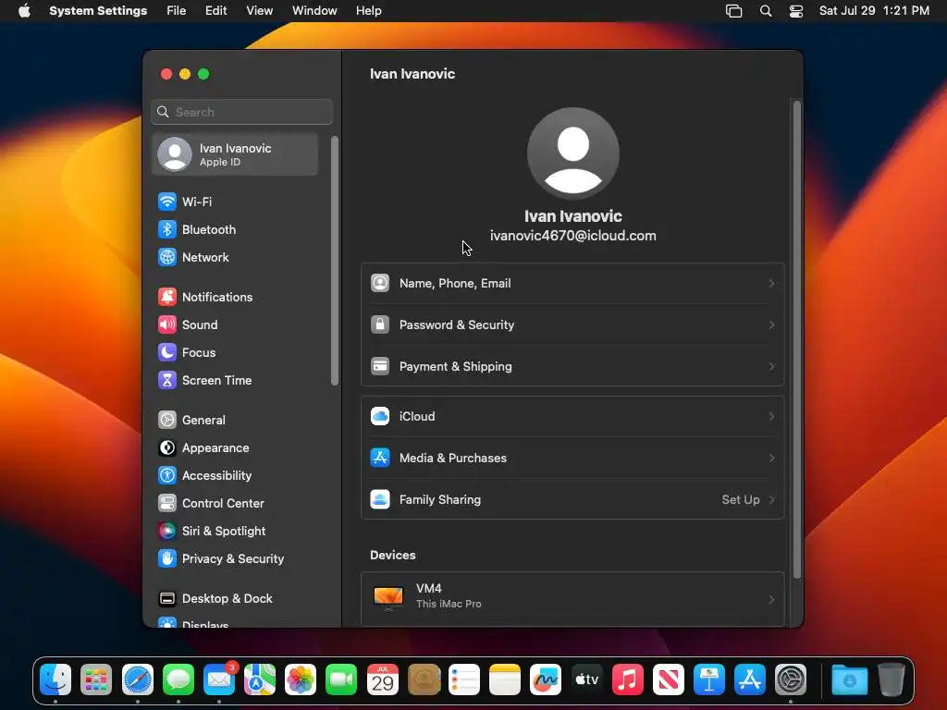Expand chevron on iCloud row
This screenshot has width=947, height=710.
point(771,417)
